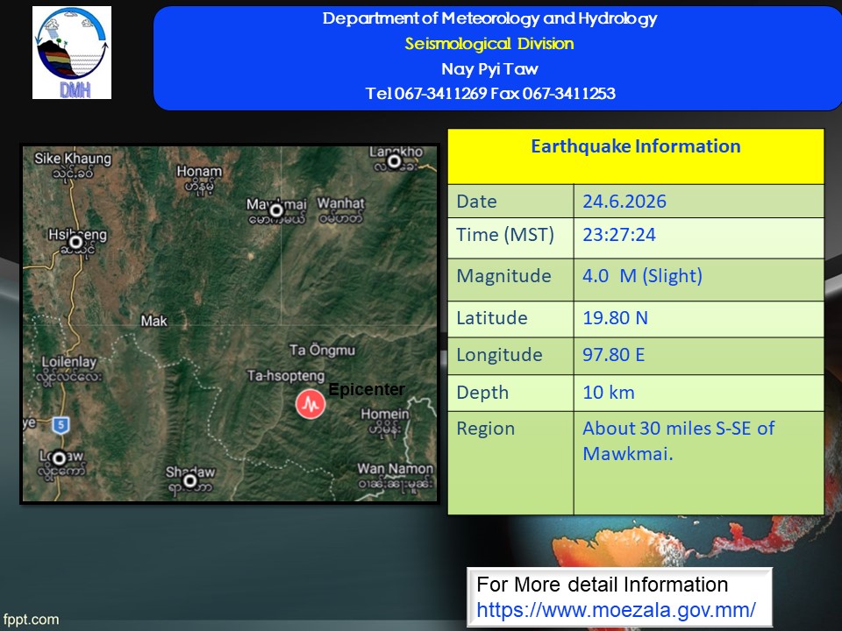The width and height of the screenshot is (842, 631).
Task: Click the time value 23:27:24
Action: pos(619,235)
